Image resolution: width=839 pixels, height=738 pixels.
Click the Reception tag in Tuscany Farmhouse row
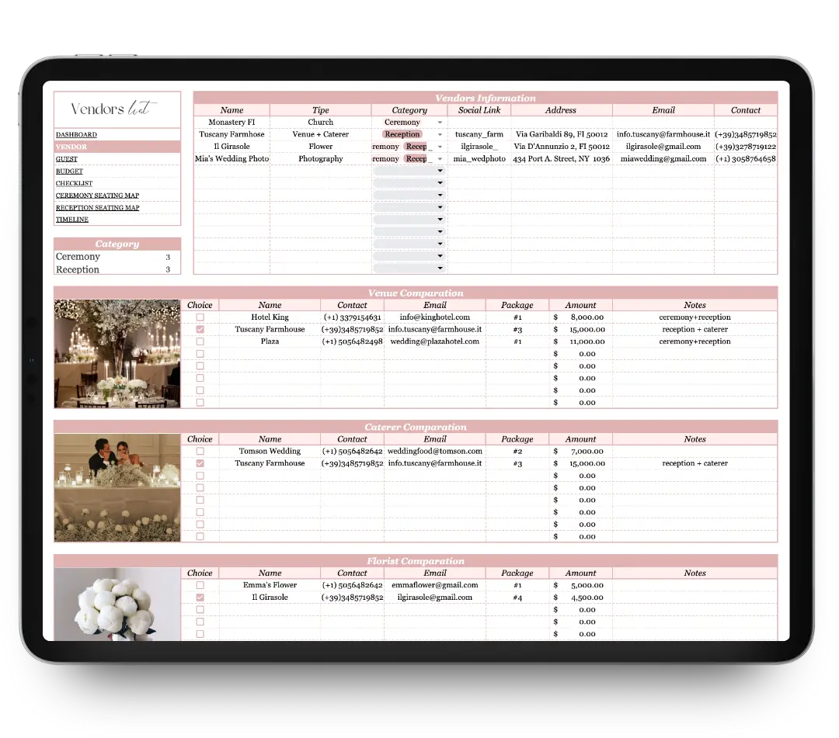pos(402,134)
